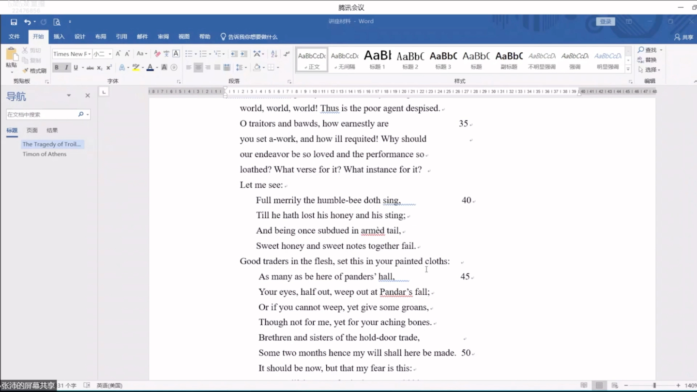
Task: Click the character border A icon
Action: click(x=176, y=54)
